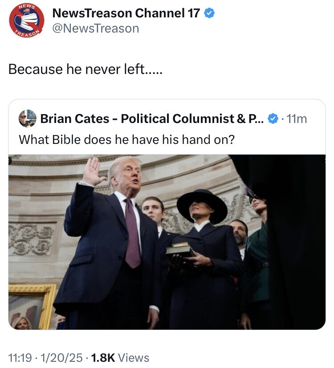Click the @NewsTreason handle
The width and height of the screenshot is (334, 368).
[96, 29]
